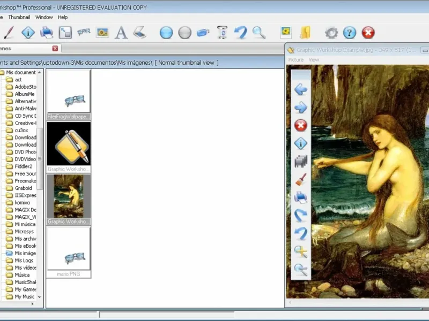Go to previous picture with the left arrow

(301, 89)
